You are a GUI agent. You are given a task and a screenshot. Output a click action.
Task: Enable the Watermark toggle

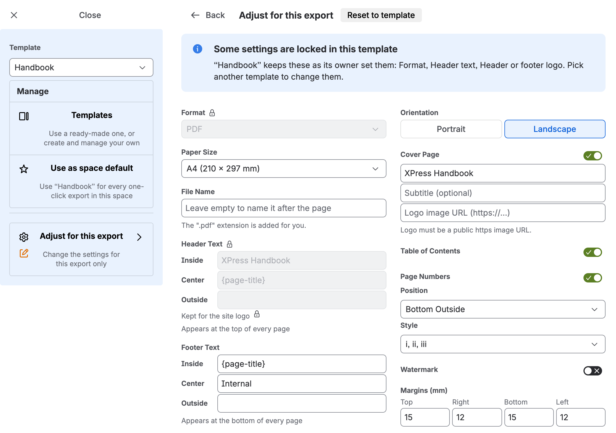[593, 371]
